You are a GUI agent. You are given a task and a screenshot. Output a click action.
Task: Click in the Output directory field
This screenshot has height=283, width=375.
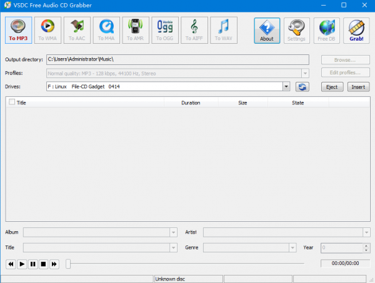177,59
